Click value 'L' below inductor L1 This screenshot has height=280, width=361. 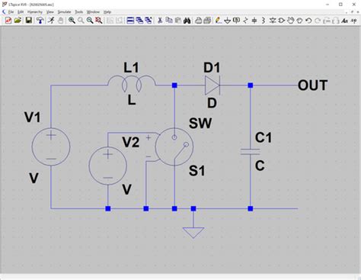132,101
